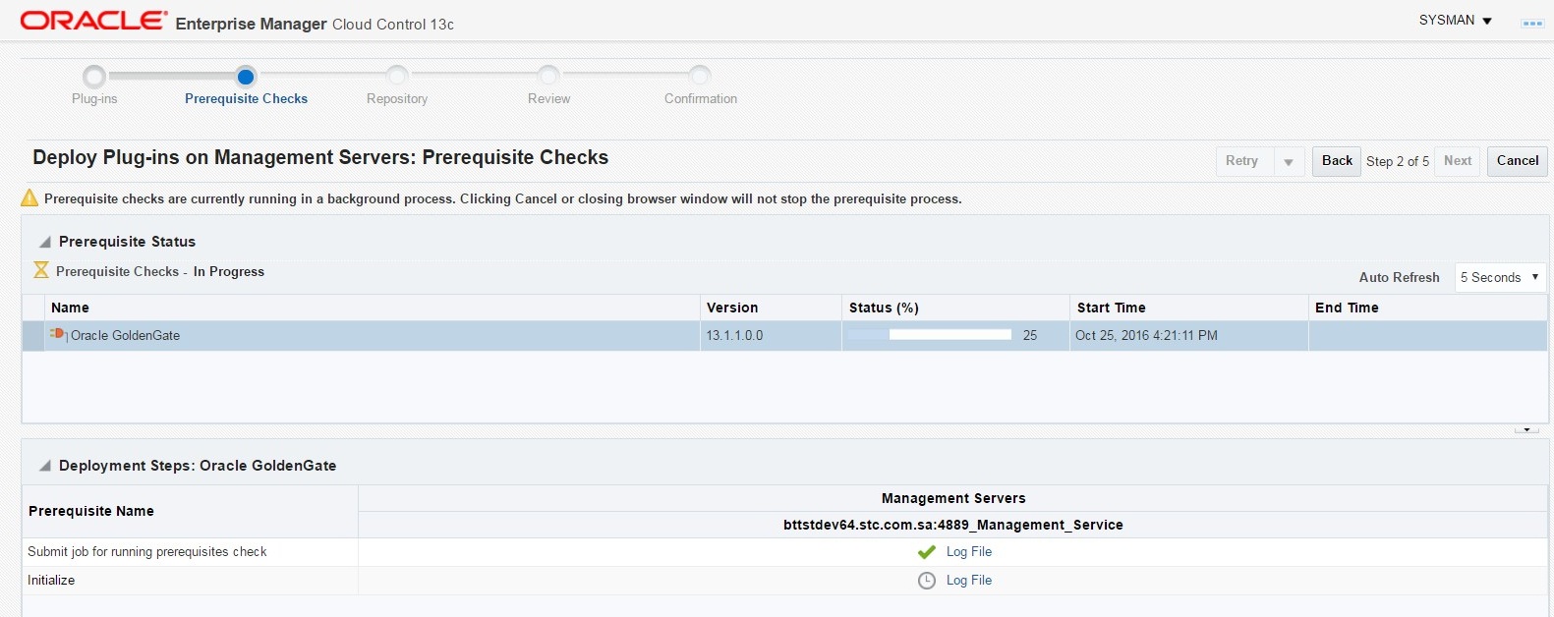The width and height of the screenshot is (1554, 617).
Task: Click Enterprise Manager Cloud Control 13c title
Action: pos(315,24)
